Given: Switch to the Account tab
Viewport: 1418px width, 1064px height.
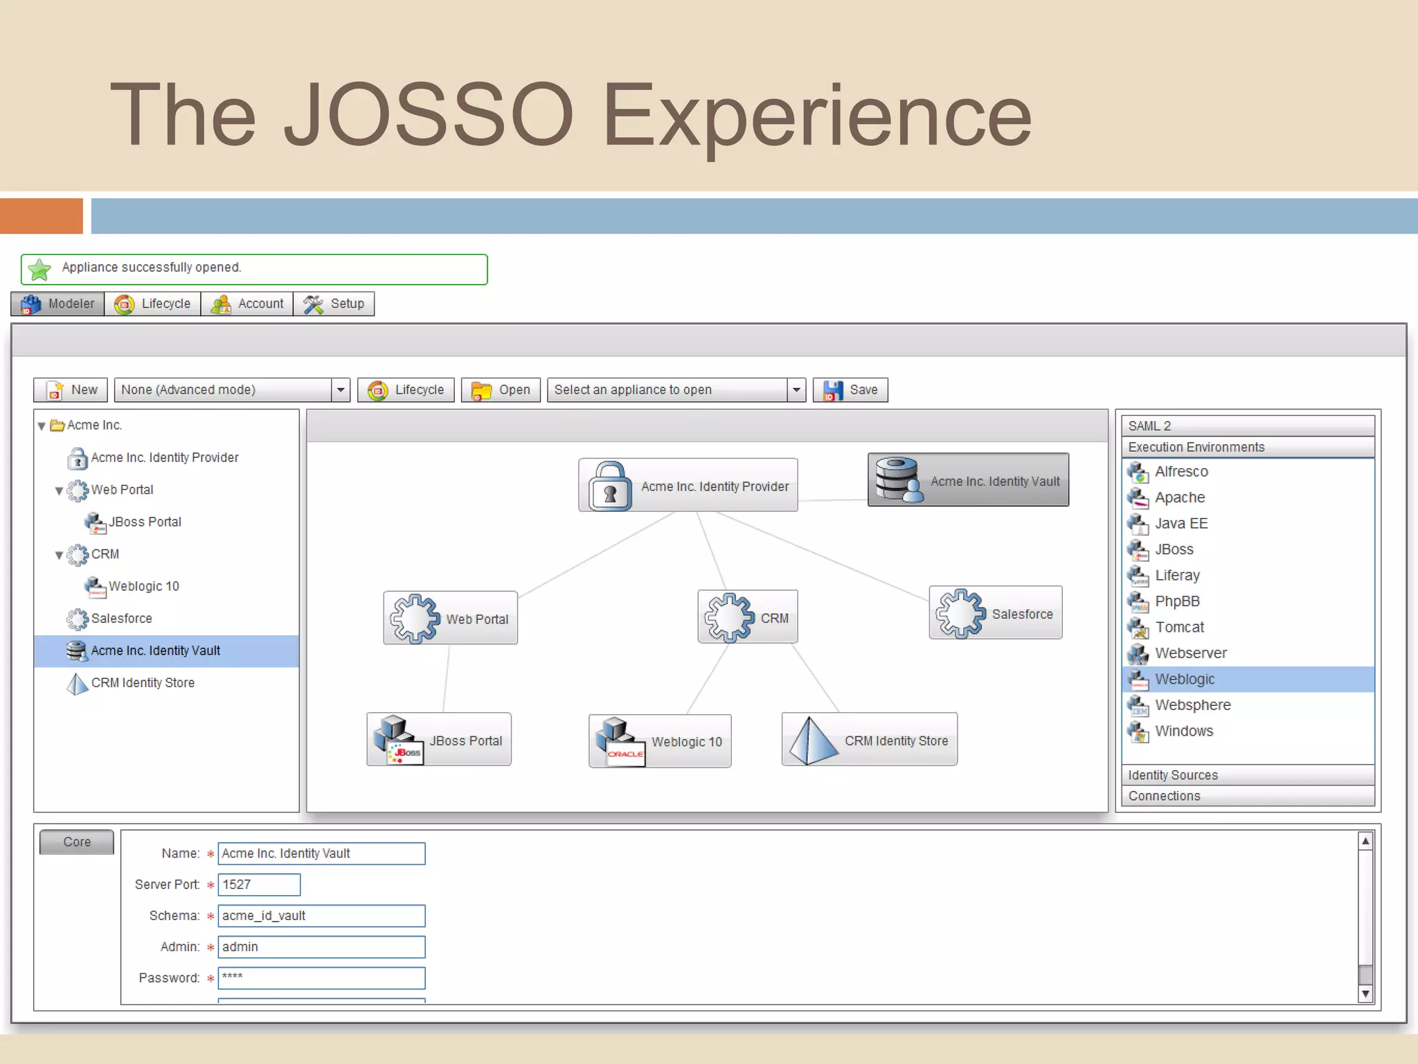Looking at the screenshot, I should coord(247,304).
